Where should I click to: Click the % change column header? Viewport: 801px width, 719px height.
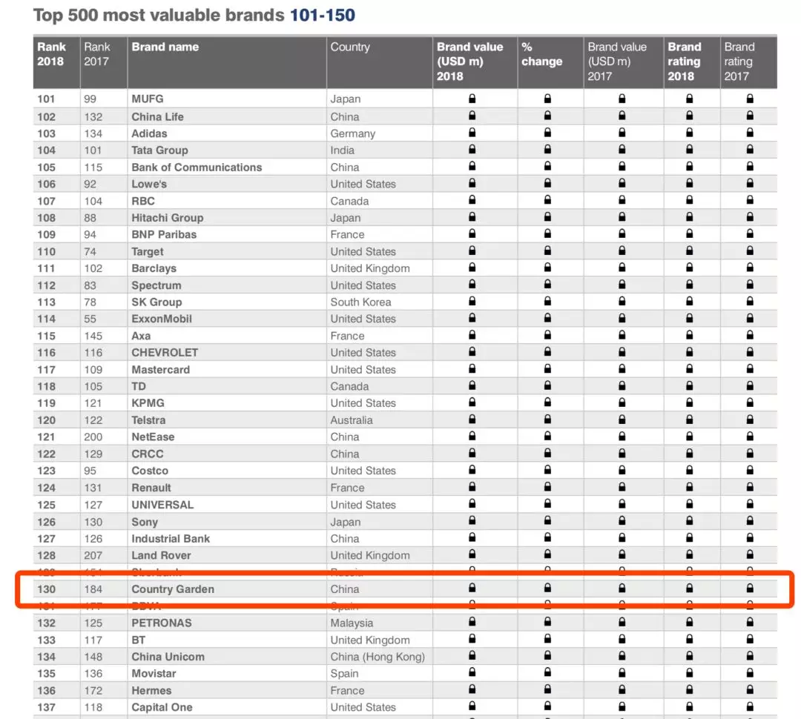click(541, 54)
